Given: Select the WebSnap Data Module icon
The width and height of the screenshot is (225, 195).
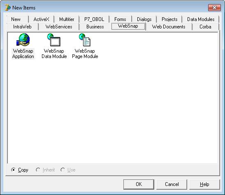Looking at the screenshot, I should click(54, 40).
